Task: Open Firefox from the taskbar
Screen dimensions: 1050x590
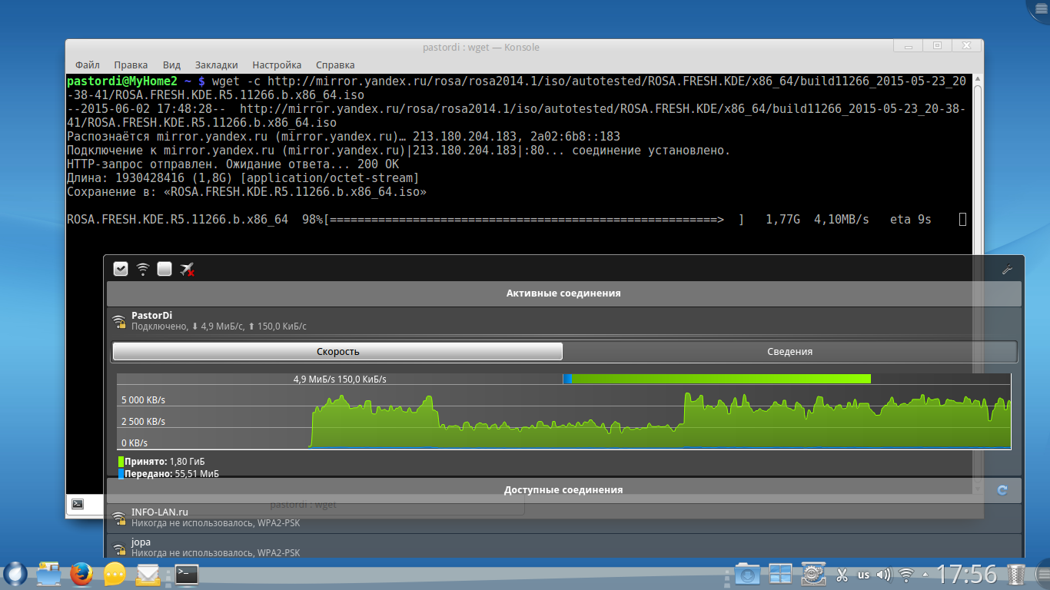Action: click(81, 574)
